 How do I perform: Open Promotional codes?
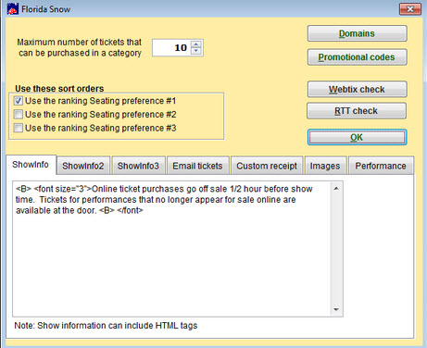357,57
